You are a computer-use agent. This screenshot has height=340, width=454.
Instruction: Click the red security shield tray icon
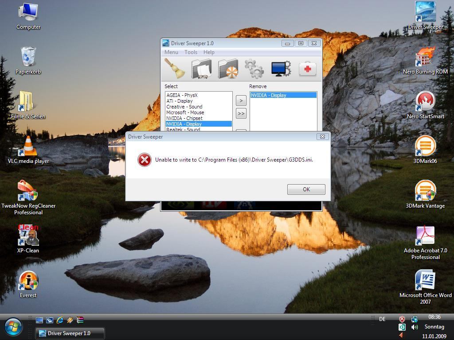402,319
